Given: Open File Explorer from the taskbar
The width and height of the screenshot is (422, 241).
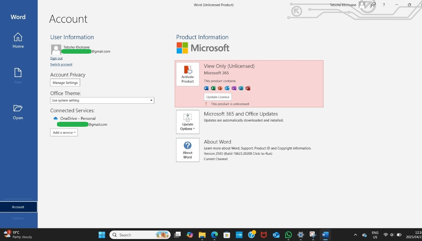Looking at the screenshot, I should click(x=202, y=235).
